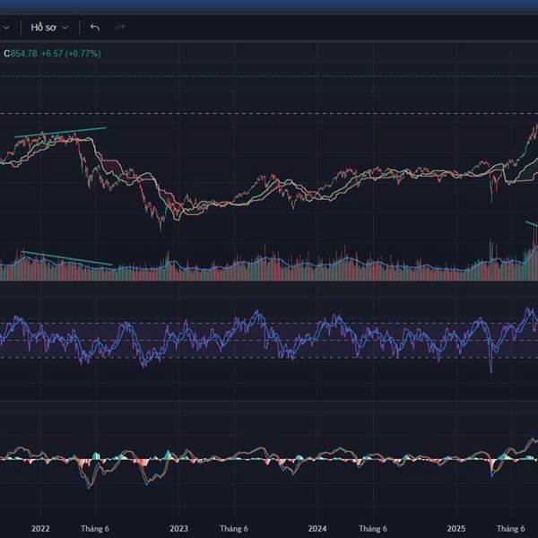
Task: Click the upper dashed RSI band line
Action: point(269,323)
